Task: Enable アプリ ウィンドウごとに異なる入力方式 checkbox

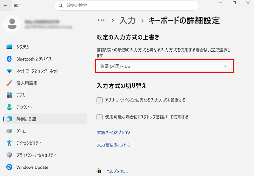Action: pyautogui.click(x=99, y=100)
